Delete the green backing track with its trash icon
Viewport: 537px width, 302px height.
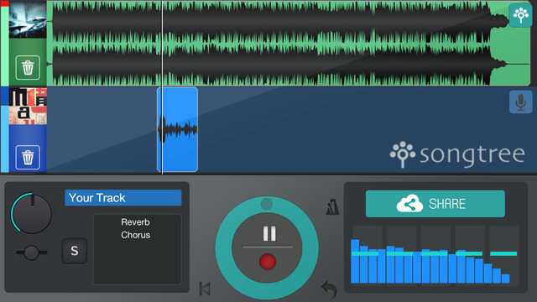[x=28, y=67]
